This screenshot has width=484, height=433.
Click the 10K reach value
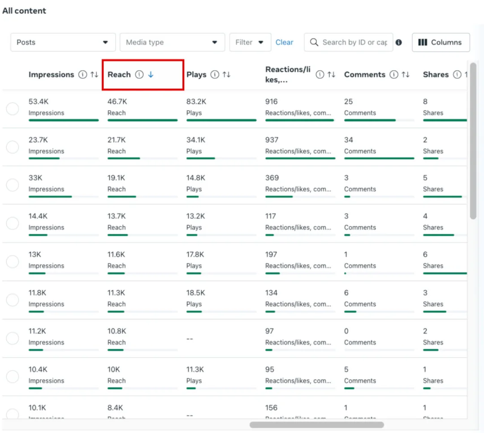113,370
